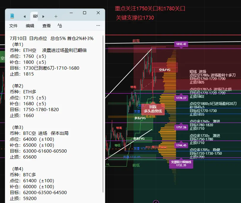The image size is (241, 203).
Task: Maximize the Notepad window
Action: pyautogui.click(x=85, y=13)
